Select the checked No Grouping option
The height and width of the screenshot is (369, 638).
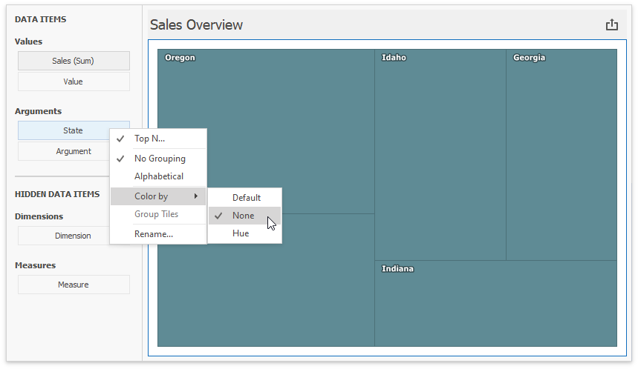(x=159, y=159)
